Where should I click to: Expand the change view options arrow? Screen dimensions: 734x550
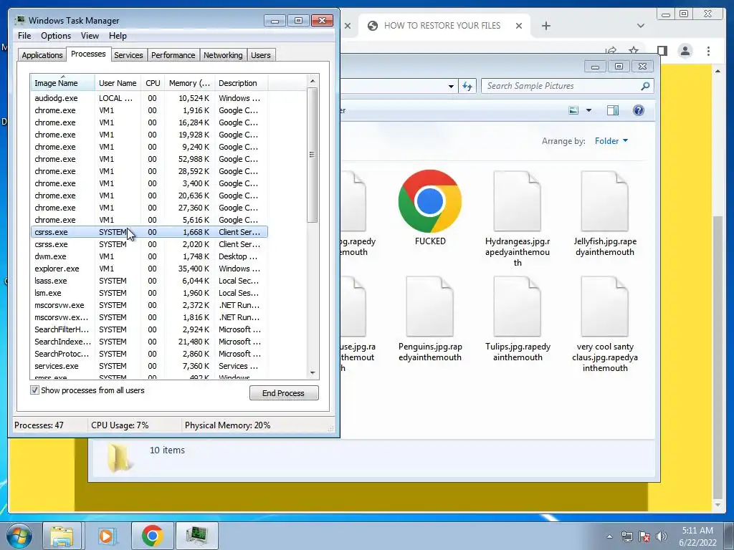coord(589,110)
